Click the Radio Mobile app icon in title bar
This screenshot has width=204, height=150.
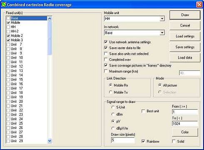(4, 5)
